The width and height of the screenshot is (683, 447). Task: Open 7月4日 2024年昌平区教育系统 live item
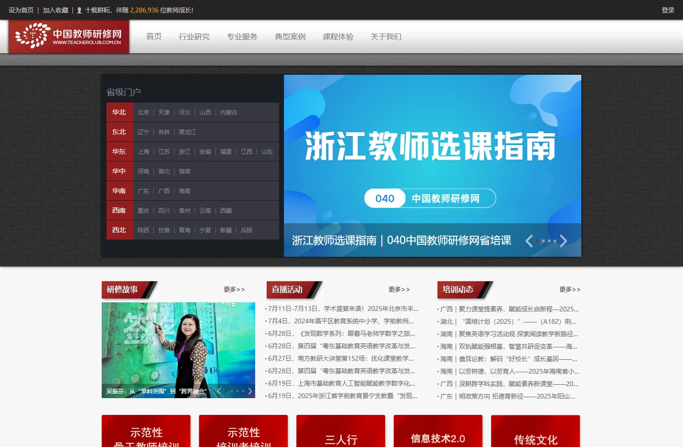pyautogui.click(x=341, y=321)
